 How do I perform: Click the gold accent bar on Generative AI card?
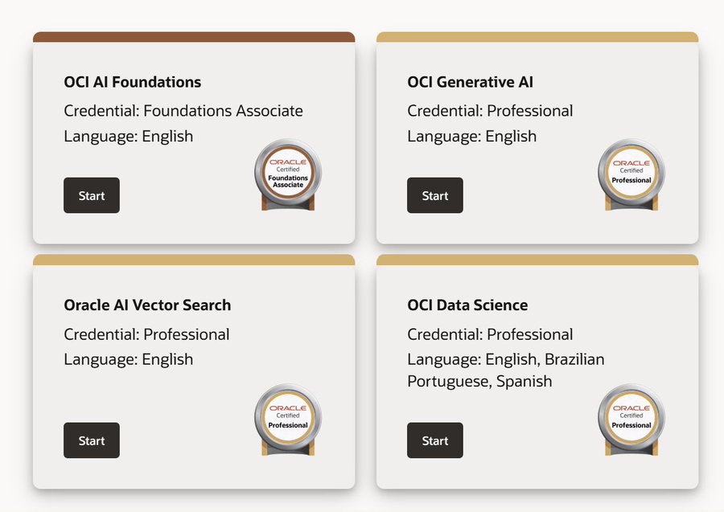[537, 35]
